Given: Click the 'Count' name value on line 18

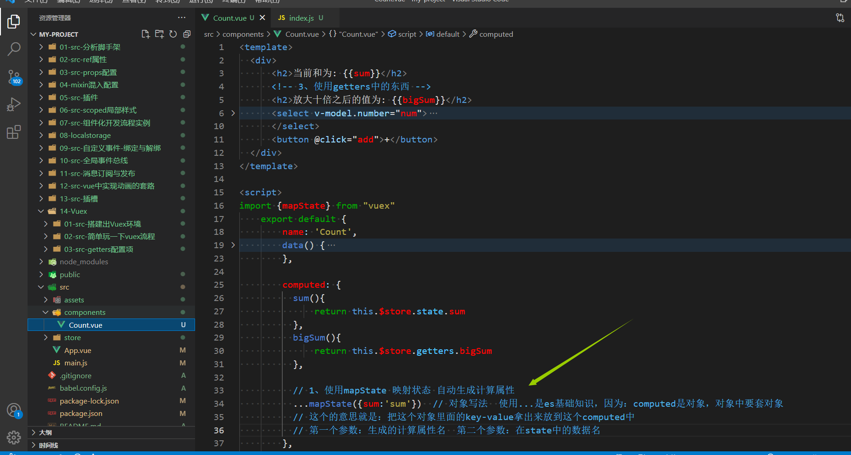Looking at the screenshot, I should pyautogui.click(x=333, y=232).
